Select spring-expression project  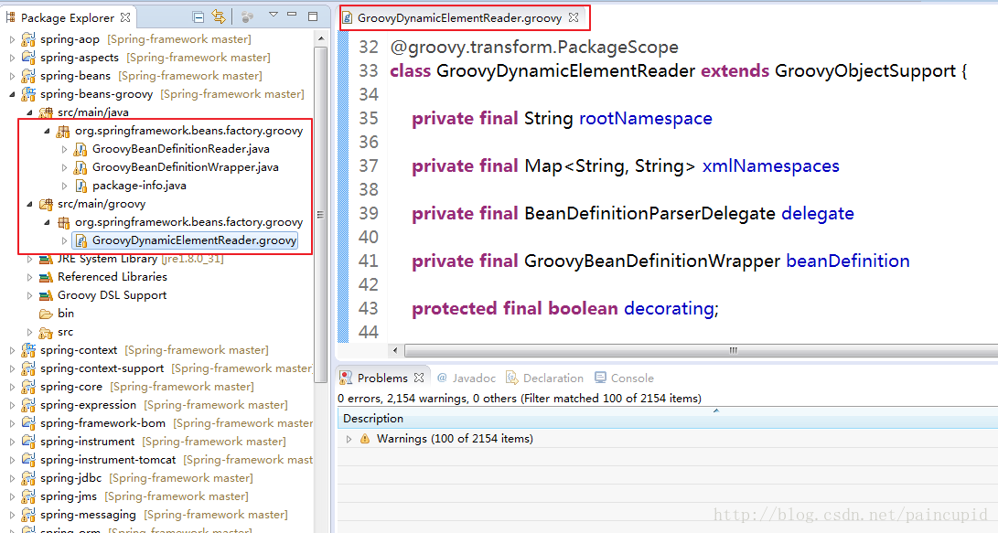tap(88, 405)
